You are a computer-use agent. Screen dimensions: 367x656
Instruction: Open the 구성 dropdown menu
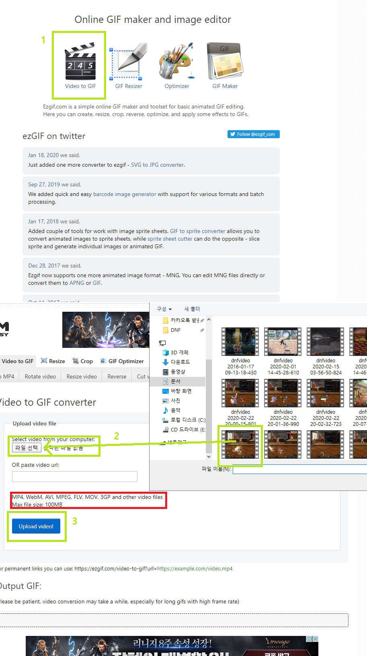(164, 309)
